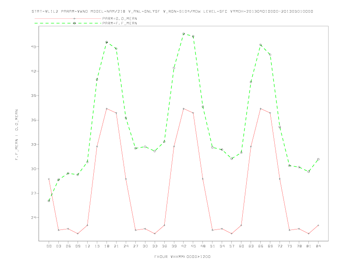The image size is (347, 268).
Task: Select y-axis tick label 27
Action: pos(34,193)
